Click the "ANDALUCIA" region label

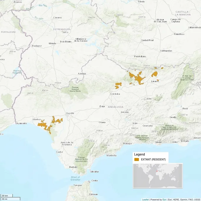[115, 107]
